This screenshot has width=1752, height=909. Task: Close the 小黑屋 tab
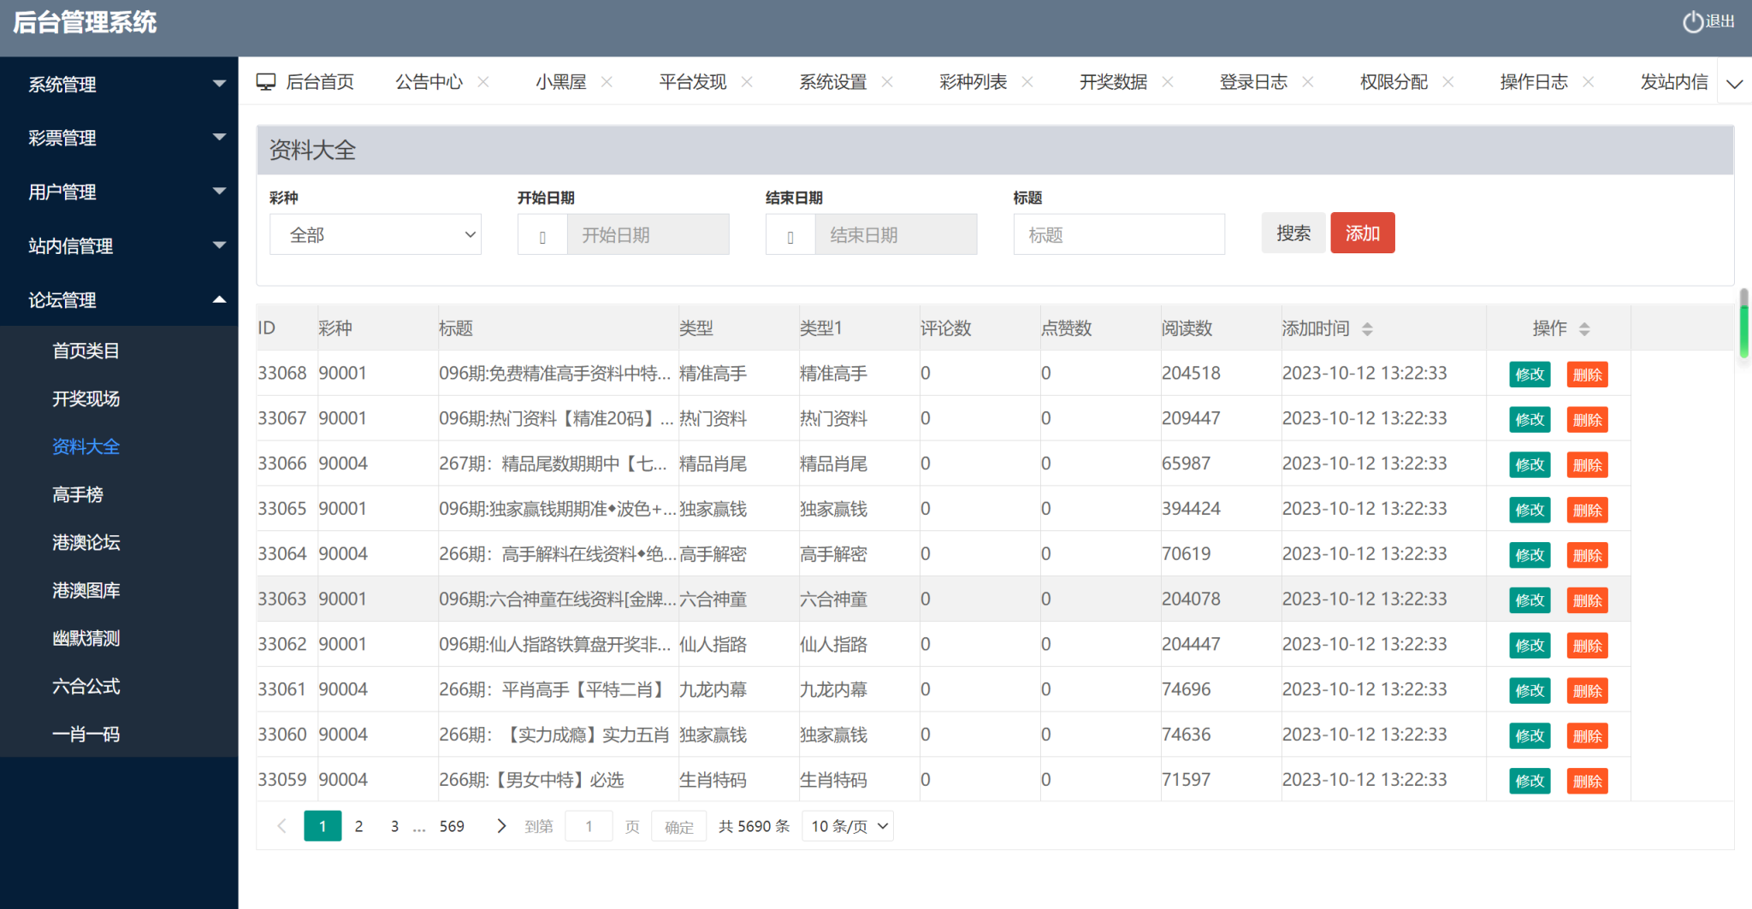coord(607,81)
